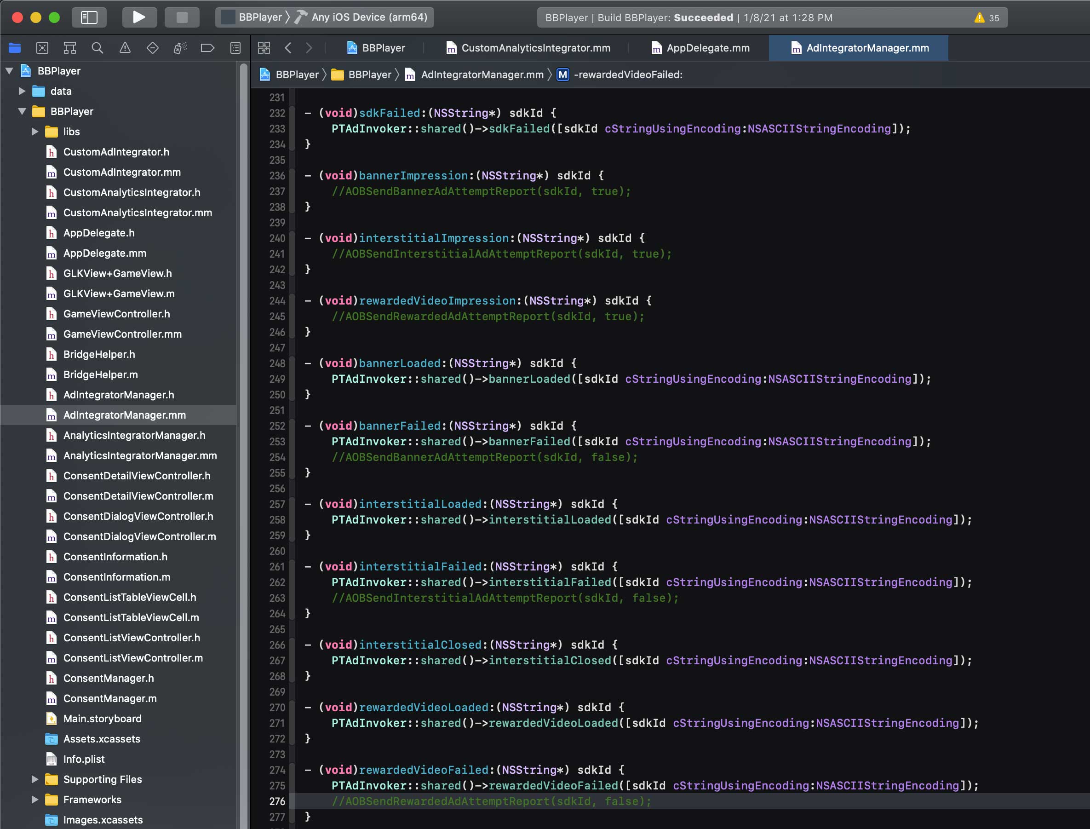Switch to CustomAnalyticsIntegrator.mm tab
Screen dimensions: 1090x829
(528, 48)
